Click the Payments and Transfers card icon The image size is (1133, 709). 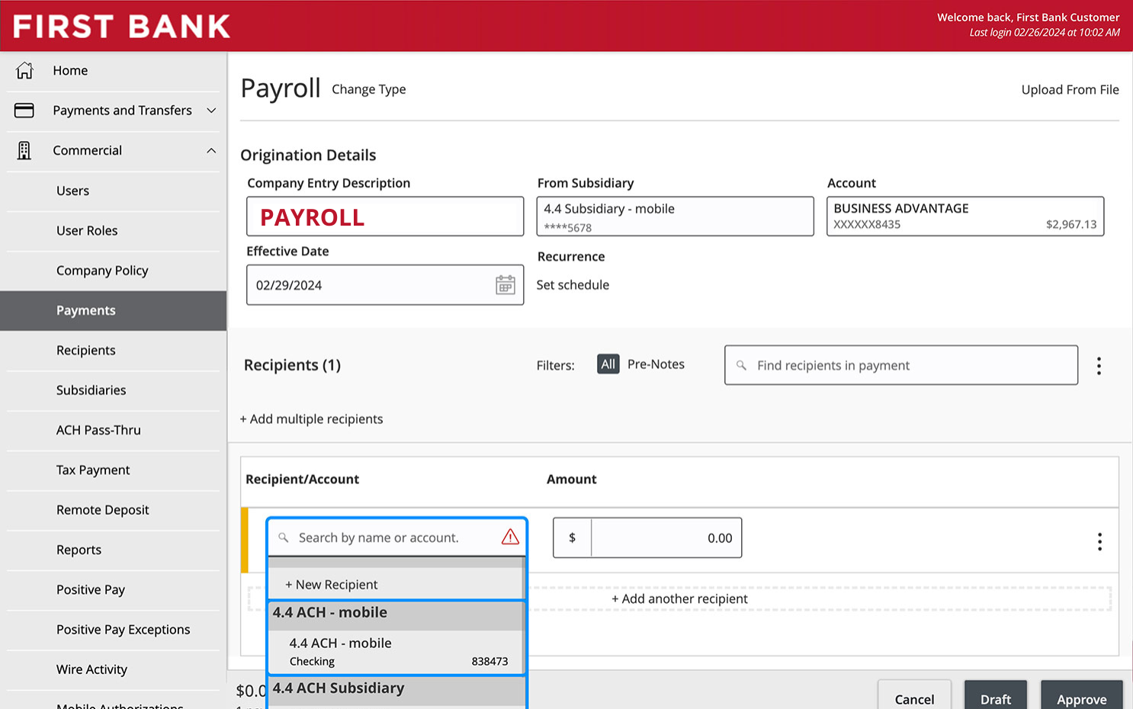pos(24,111)
